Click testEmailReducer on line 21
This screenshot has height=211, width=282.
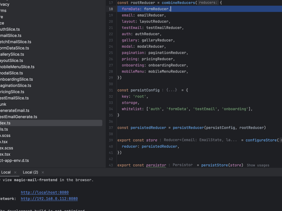pyautogui.click(x=164, y=28)
